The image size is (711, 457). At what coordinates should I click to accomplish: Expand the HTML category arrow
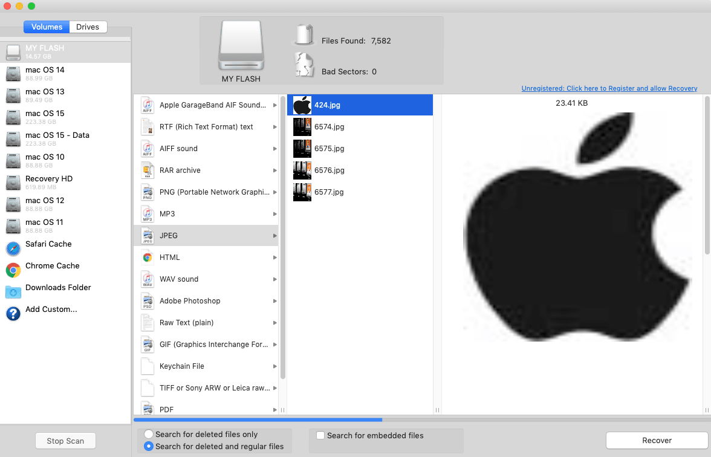pos(274,258)
